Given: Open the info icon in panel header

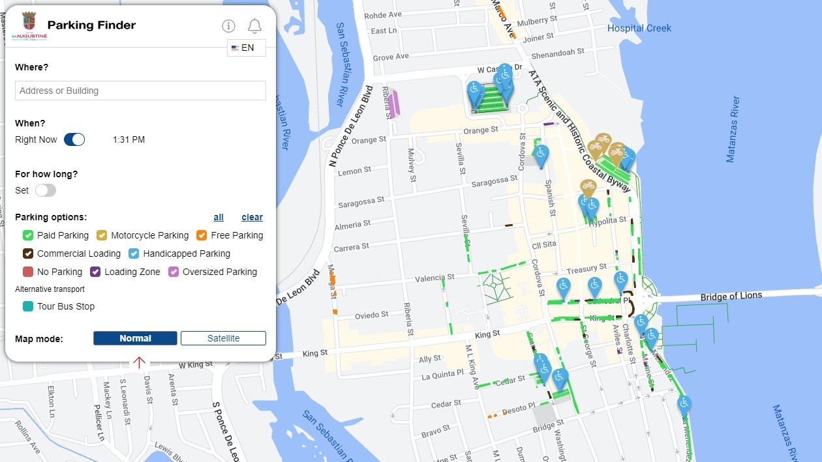Looking at the screenshot, I should 228,26.
